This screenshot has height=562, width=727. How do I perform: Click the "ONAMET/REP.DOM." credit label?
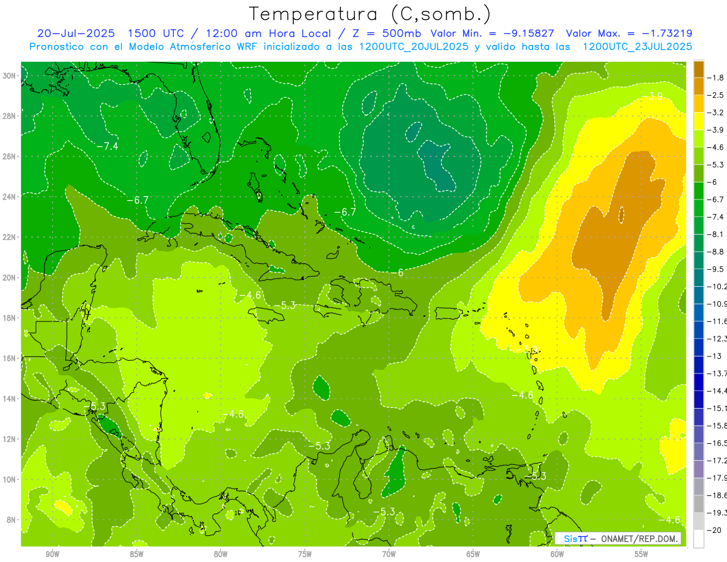pyautogui.click(x=638, y=538)
